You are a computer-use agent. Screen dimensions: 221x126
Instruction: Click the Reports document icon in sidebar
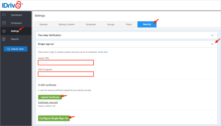pos(4,39)
